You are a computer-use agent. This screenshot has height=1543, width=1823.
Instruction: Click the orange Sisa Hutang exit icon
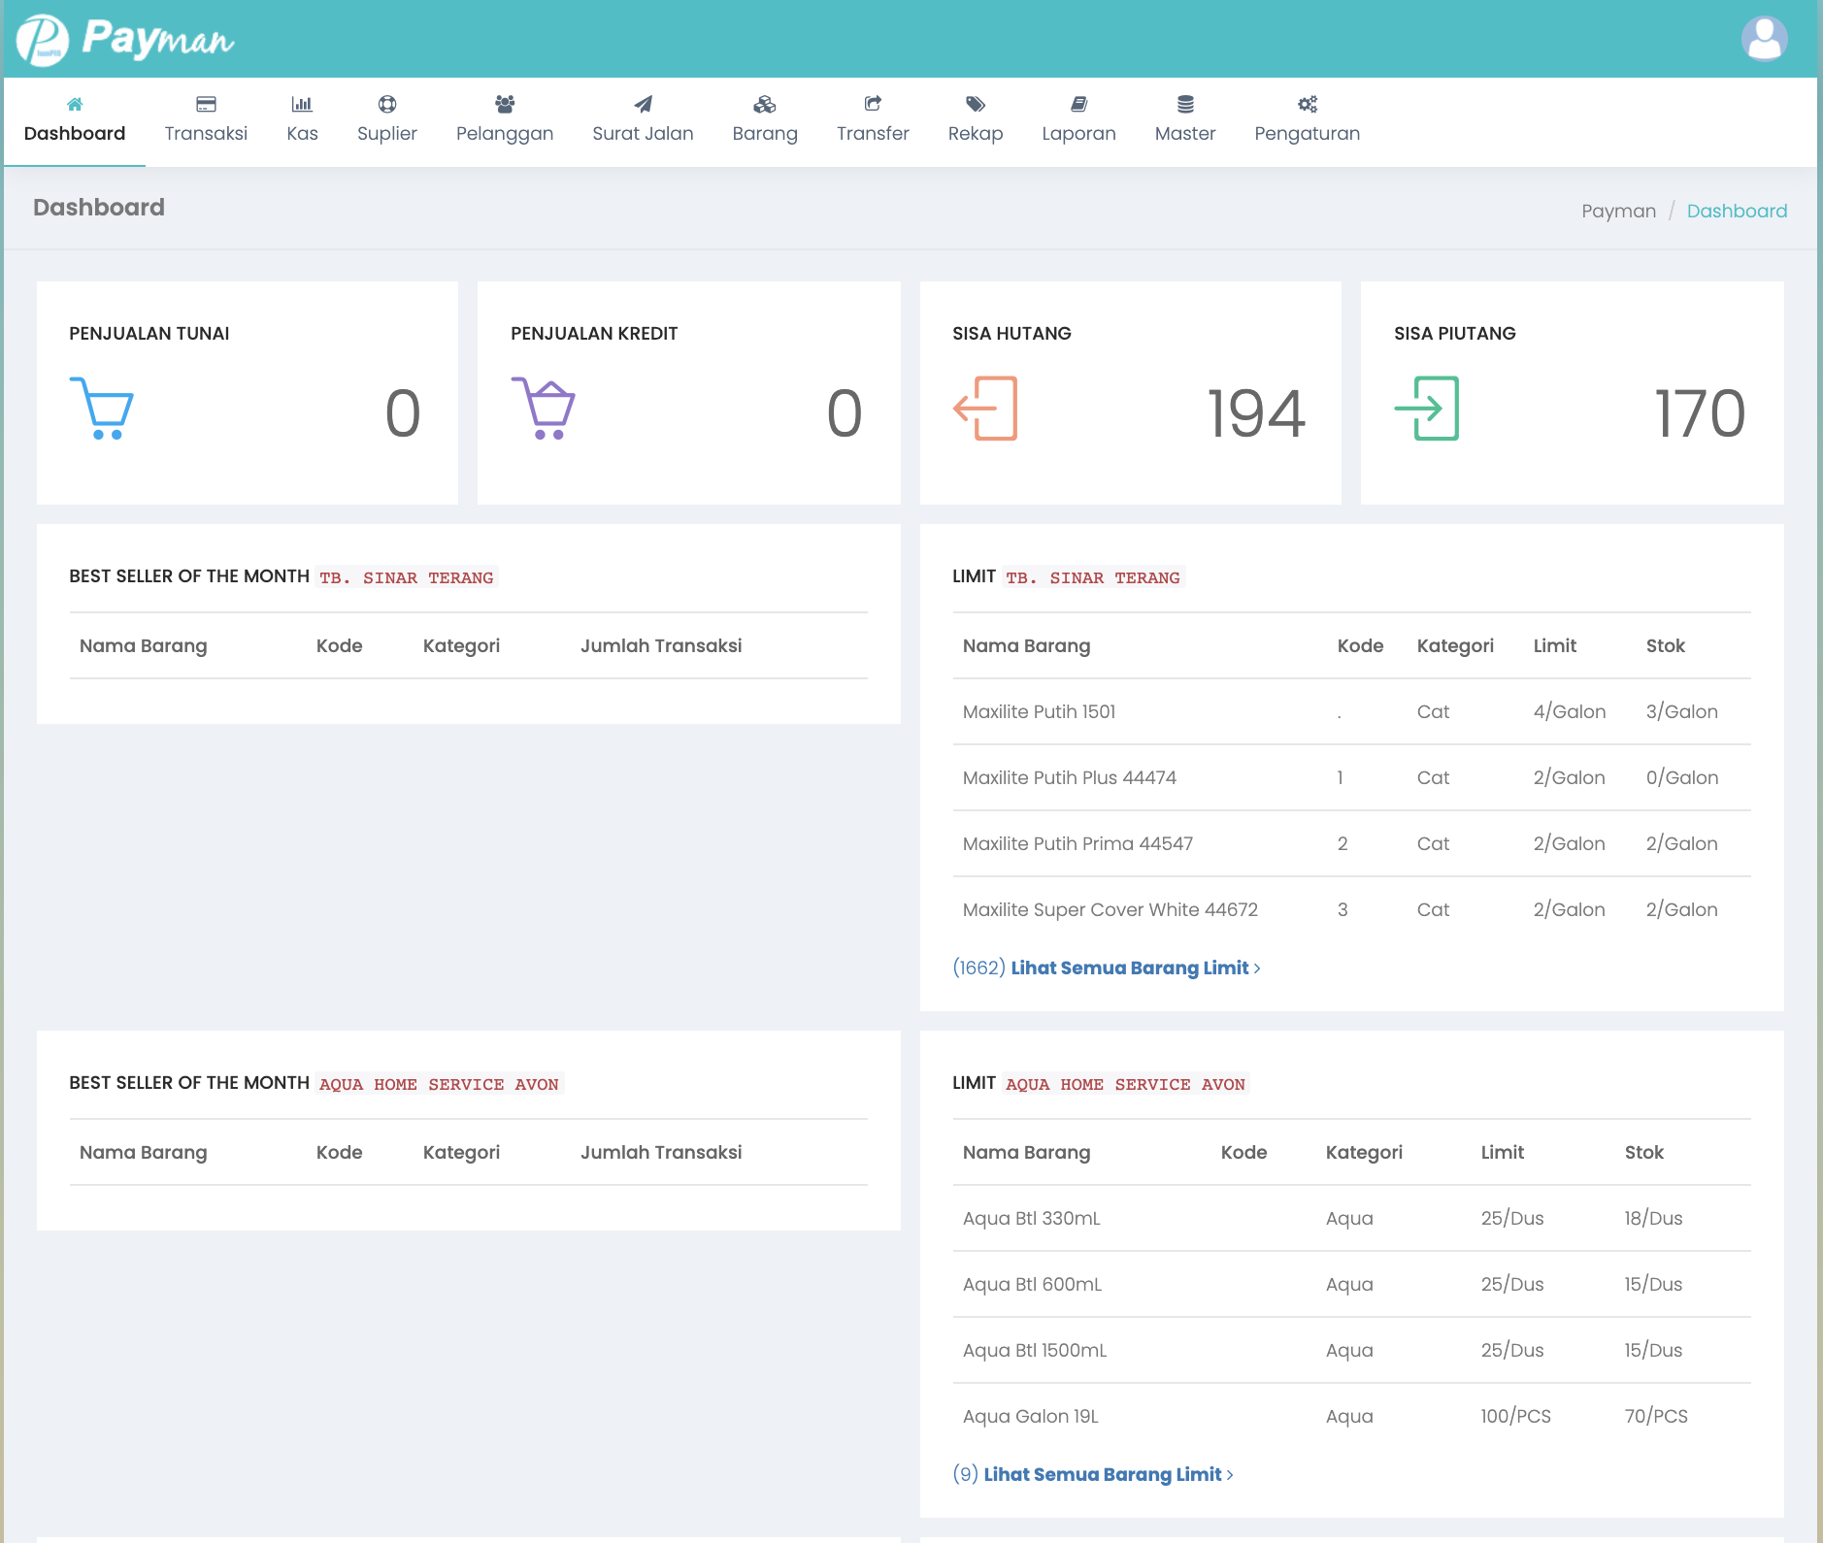(x=985, y=409)
